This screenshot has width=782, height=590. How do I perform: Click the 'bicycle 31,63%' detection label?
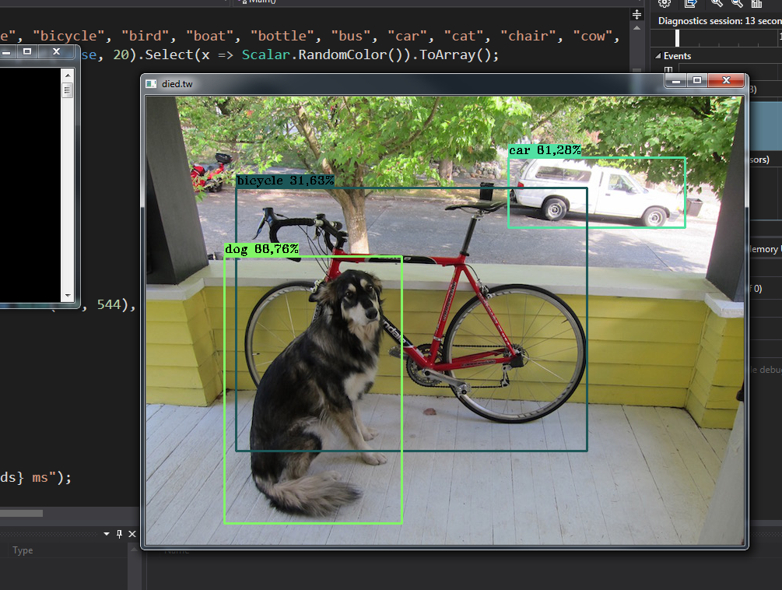pyautogui.click(x=286, y=181)
